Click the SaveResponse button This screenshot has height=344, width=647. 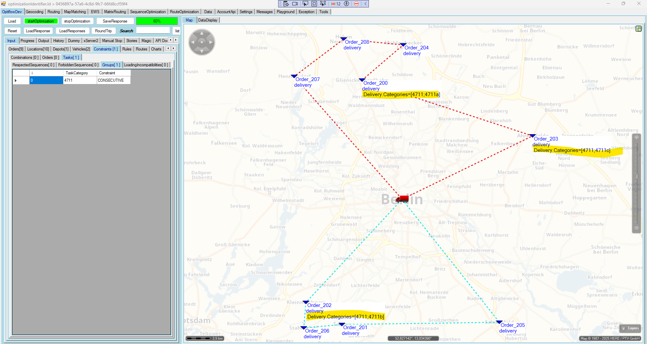tap(115, 21)
